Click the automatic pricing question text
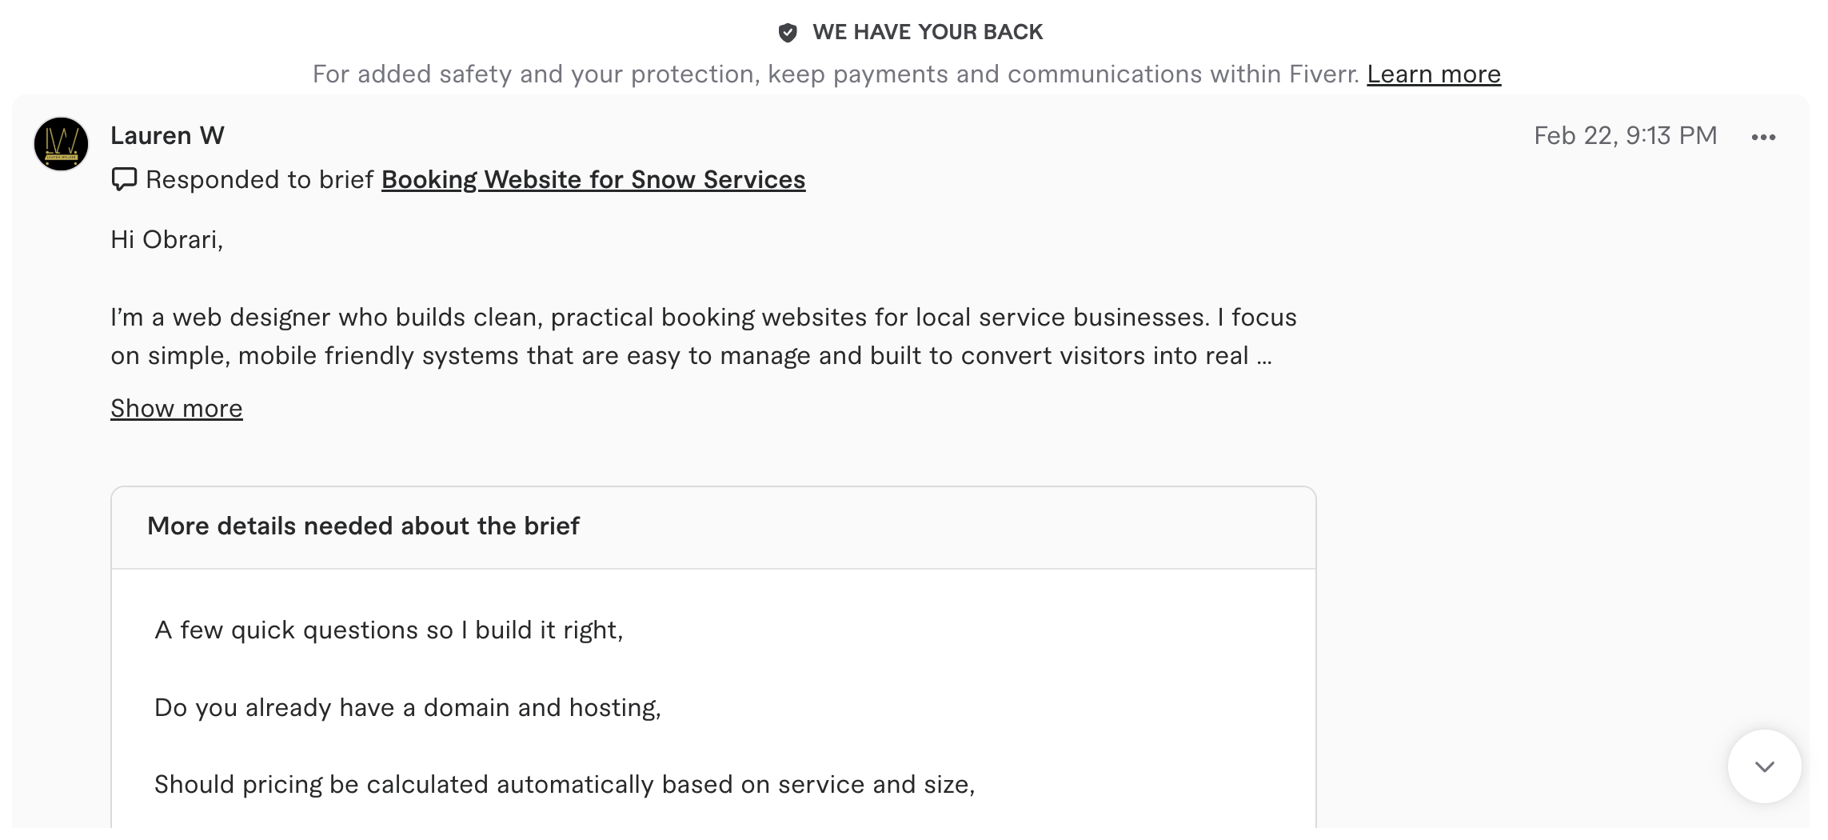Image resolution: width=1828 pixels, height=840 pixels. point(566,786)
